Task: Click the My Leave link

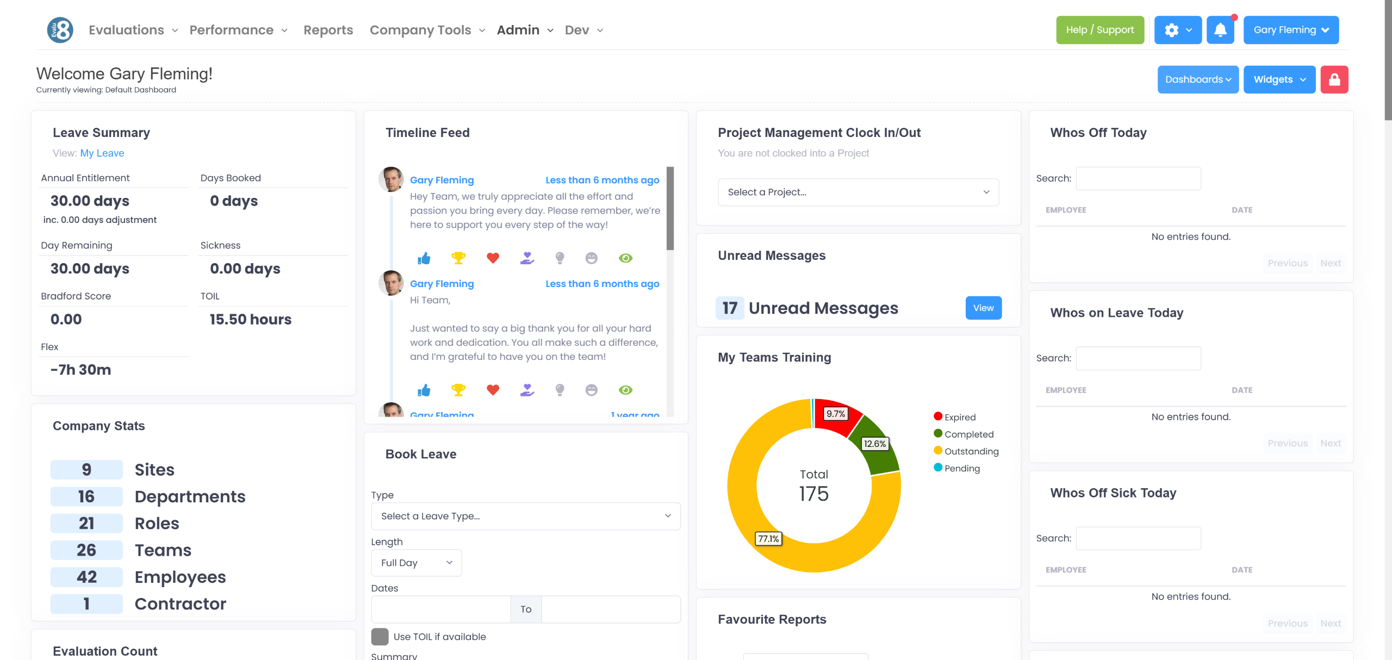Action: pyautogui.click(x=102, y=153)
